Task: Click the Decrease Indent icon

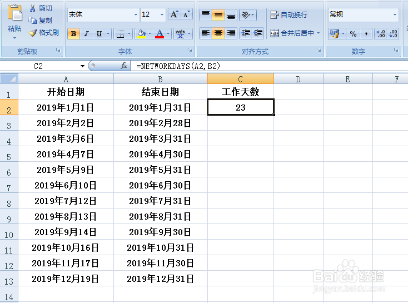Action: tap(246, 33)
